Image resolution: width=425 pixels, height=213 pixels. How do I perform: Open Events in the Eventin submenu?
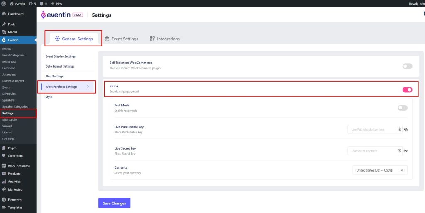pyautogui.click(x=7, y=49)
